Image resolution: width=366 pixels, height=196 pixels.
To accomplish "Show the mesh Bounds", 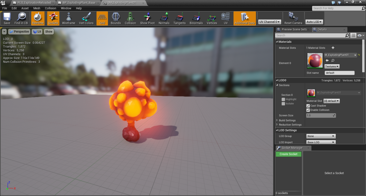I will [x=115, y=19].
